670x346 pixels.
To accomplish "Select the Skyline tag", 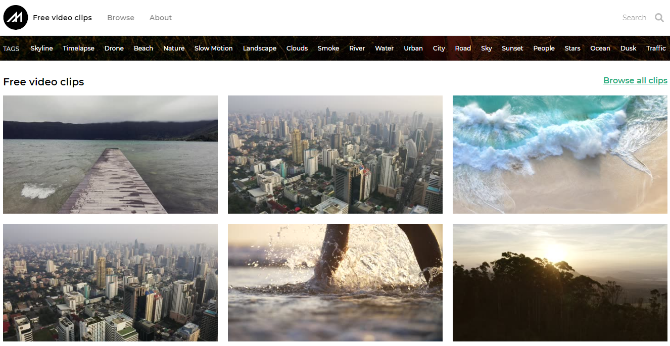I will [41, 48].
